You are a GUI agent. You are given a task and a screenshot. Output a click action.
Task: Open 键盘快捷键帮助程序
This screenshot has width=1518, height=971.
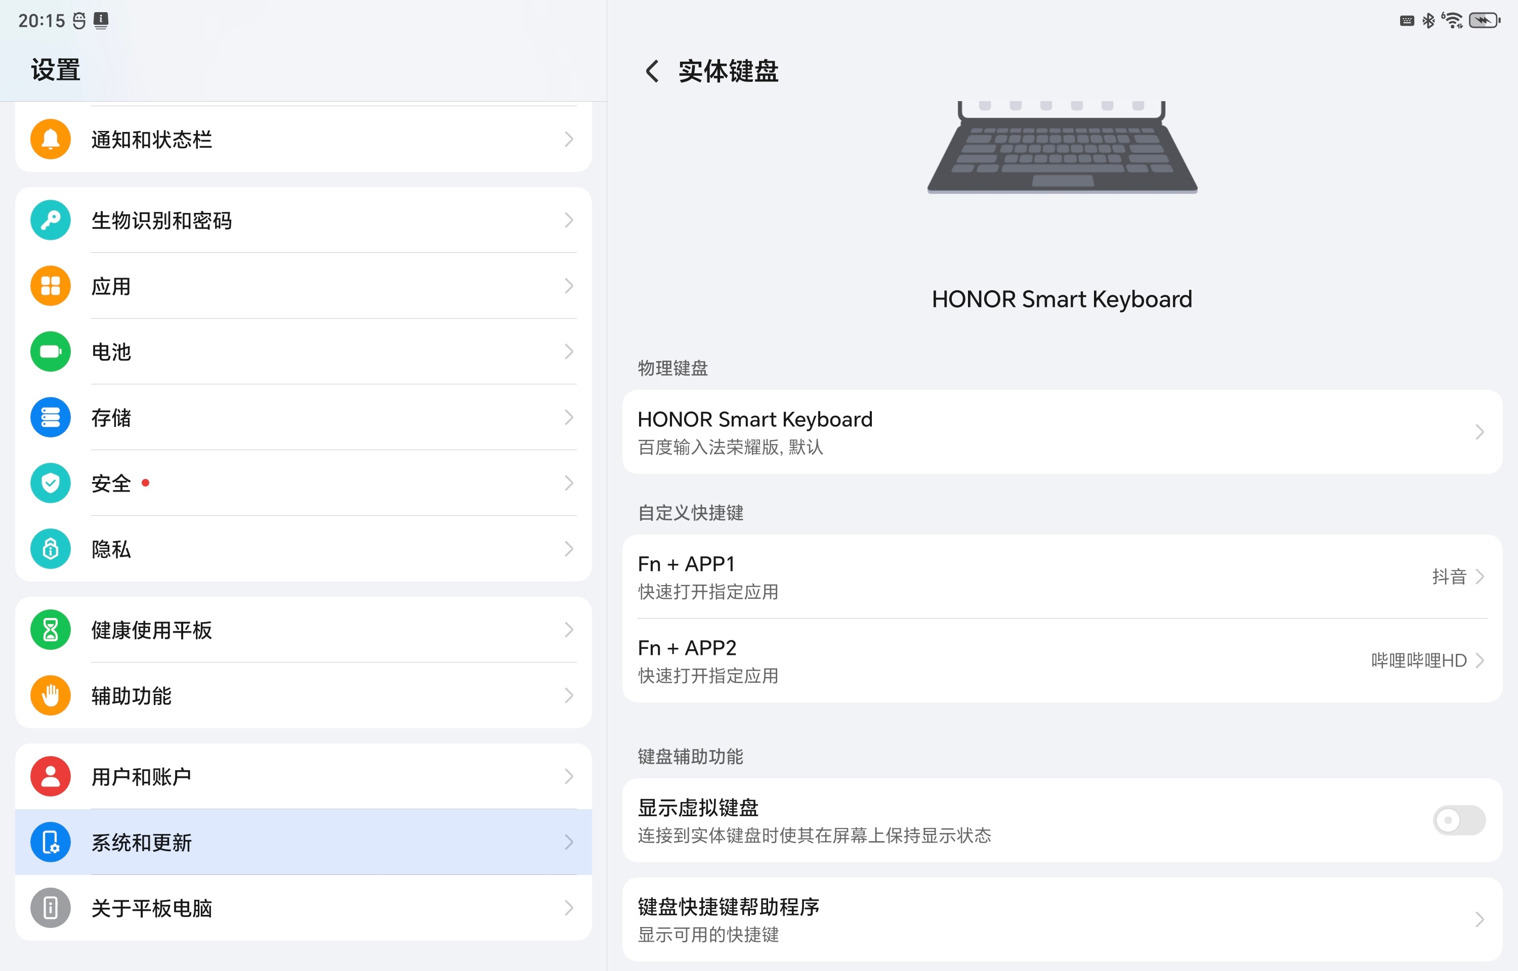point(1062,919)
